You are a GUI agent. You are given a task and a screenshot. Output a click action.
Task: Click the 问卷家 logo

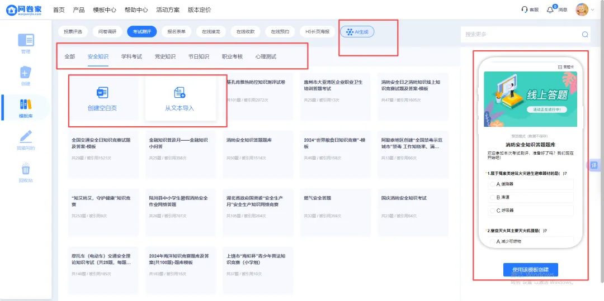coord(24,9)
